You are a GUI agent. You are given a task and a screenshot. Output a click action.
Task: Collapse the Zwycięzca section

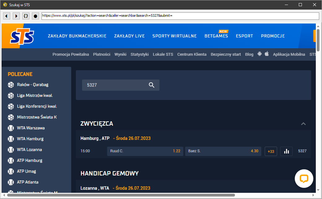coord(303,124)
